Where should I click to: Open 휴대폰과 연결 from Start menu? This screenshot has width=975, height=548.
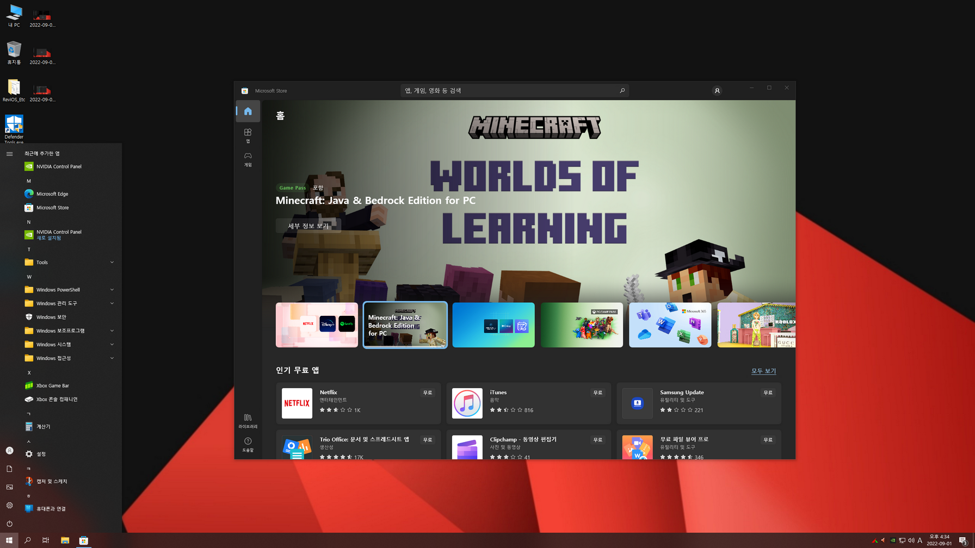tap(70, 509)
